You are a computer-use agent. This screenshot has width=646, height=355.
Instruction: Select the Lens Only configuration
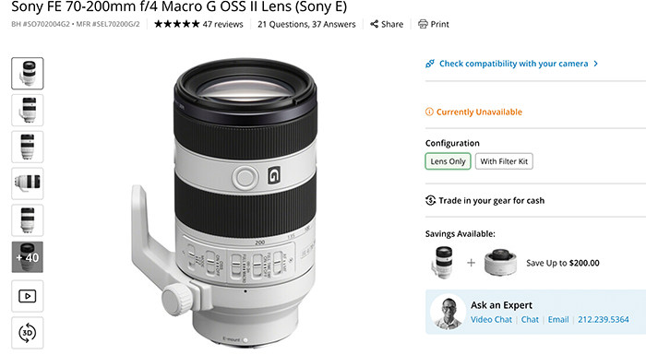[448, 161]
